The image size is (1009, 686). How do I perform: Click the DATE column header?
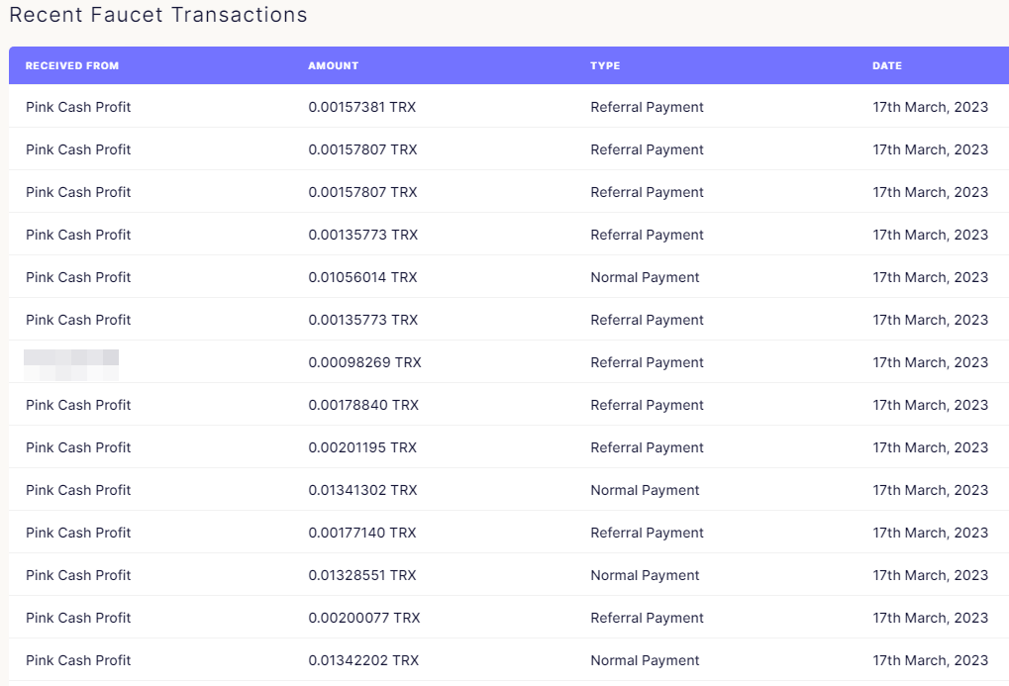point(886,66)
